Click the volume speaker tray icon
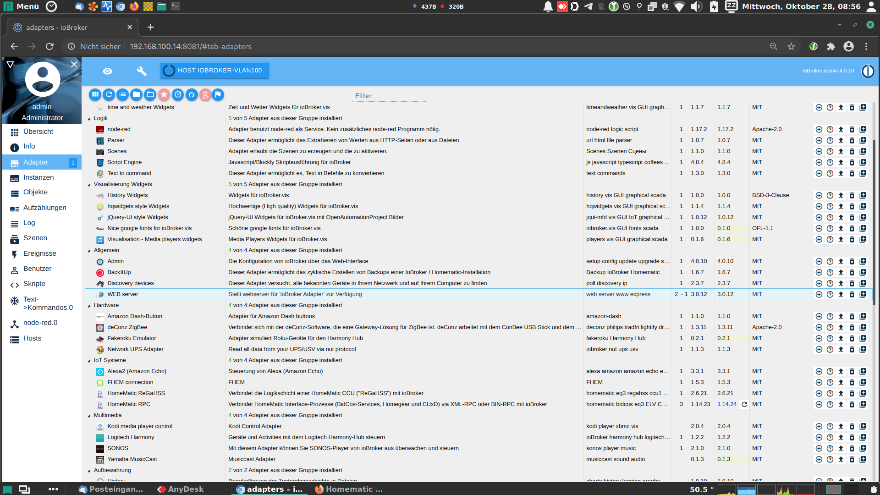The width and height of the screenshot is (880, 495). click(696, 6)
